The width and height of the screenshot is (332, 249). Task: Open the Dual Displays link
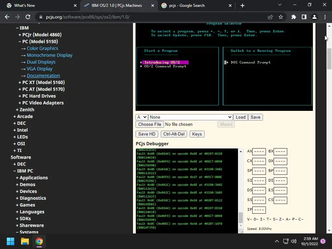(x=41, y=62)
